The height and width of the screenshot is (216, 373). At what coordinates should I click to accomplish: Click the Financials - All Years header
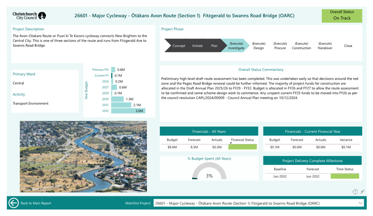(x=209, y=131)
